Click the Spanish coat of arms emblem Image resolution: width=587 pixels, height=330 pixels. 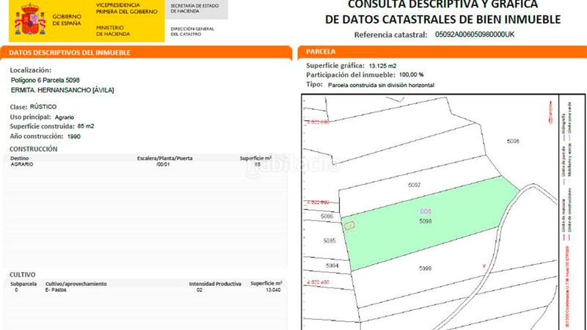[30, 20]
